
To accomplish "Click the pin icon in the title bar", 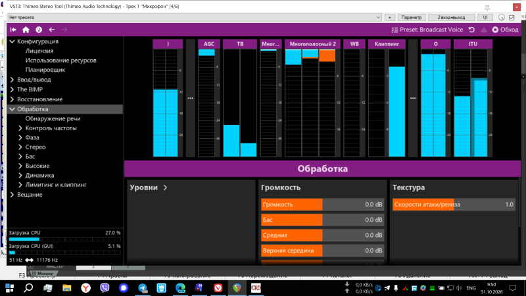I will coord(487,7).
